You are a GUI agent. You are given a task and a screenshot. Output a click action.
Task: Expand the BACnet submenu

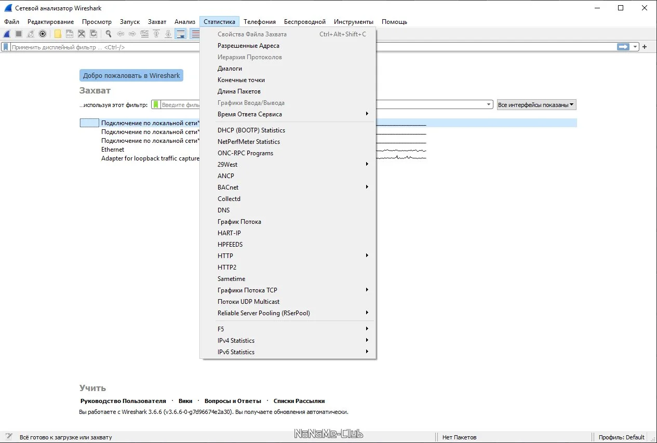(288, 187)
